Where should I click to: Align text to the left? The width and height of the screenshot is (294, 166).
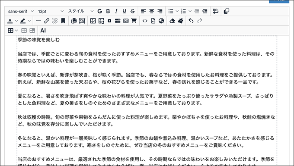pyautogui.click(x=144, y=11)
